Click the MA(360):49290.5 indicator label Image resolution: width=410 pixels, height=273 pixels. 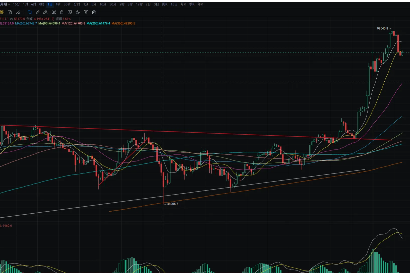(x=123, y=23)
